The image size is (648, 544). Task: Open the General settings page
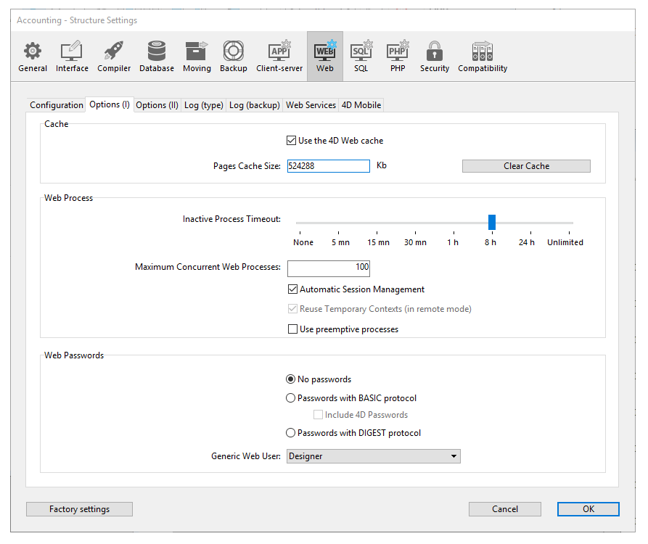tap(33, 57)
